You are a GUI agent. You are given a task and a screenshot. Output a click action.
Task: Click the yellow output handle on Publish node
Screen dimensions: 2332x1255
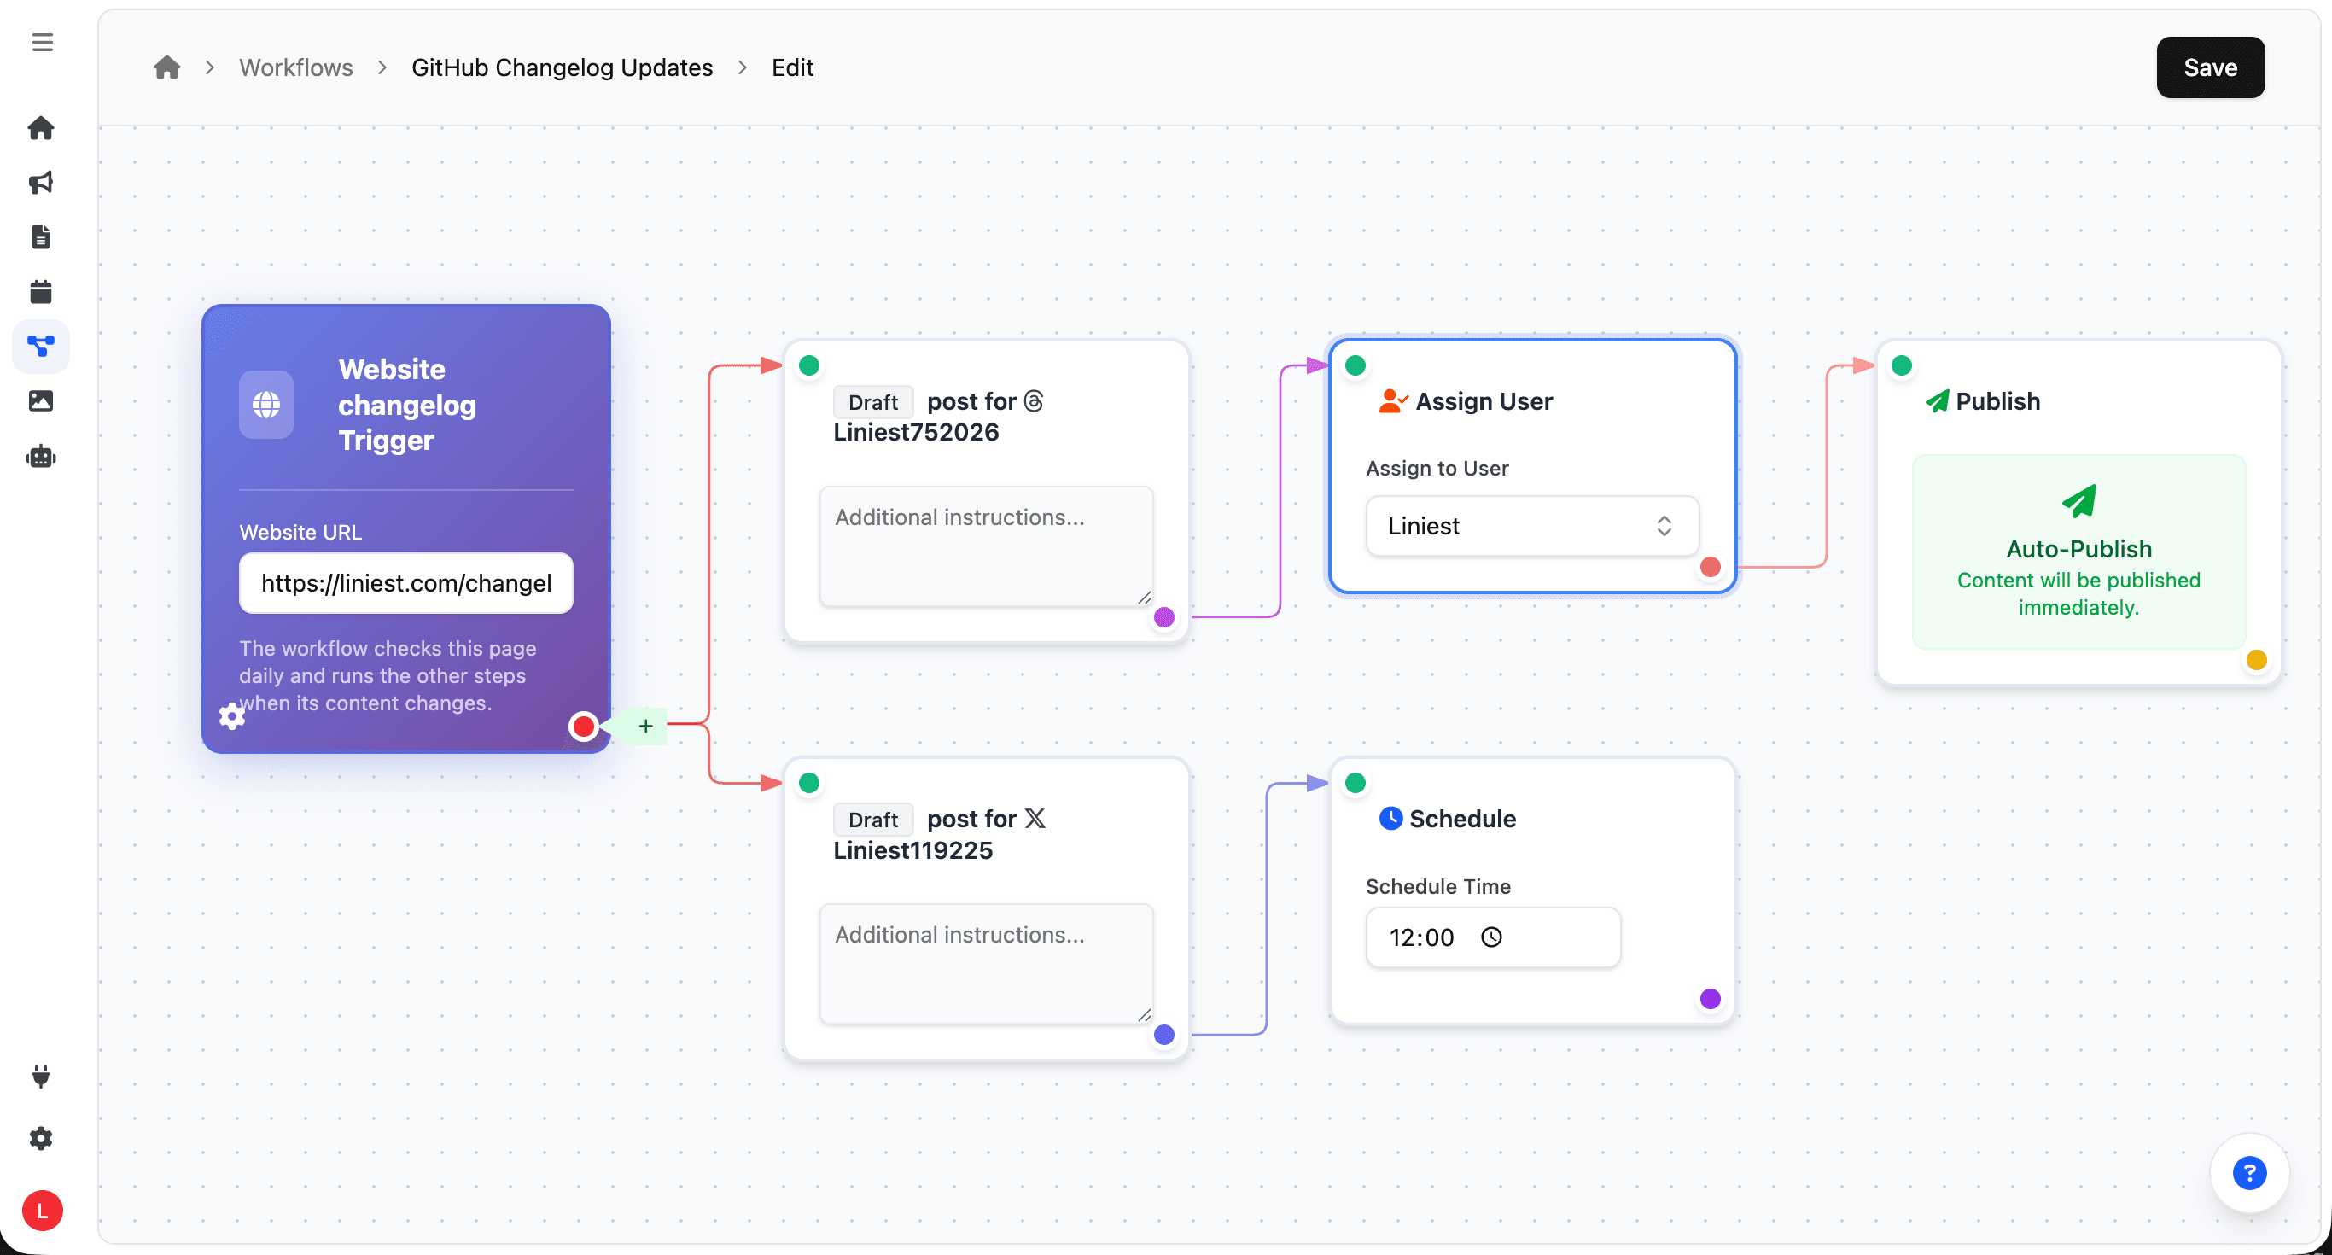(x=2256, y=660)
